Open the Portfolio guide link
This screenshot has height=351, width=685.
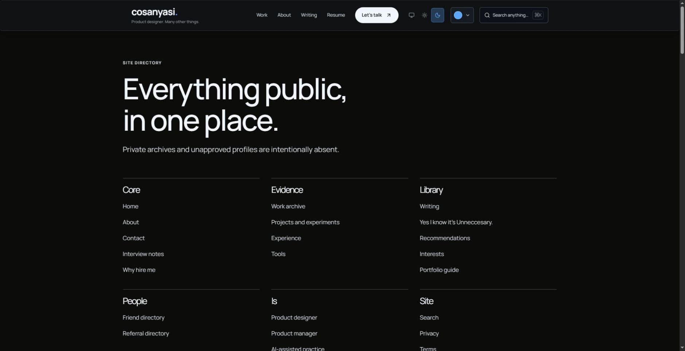pos(439,270)
